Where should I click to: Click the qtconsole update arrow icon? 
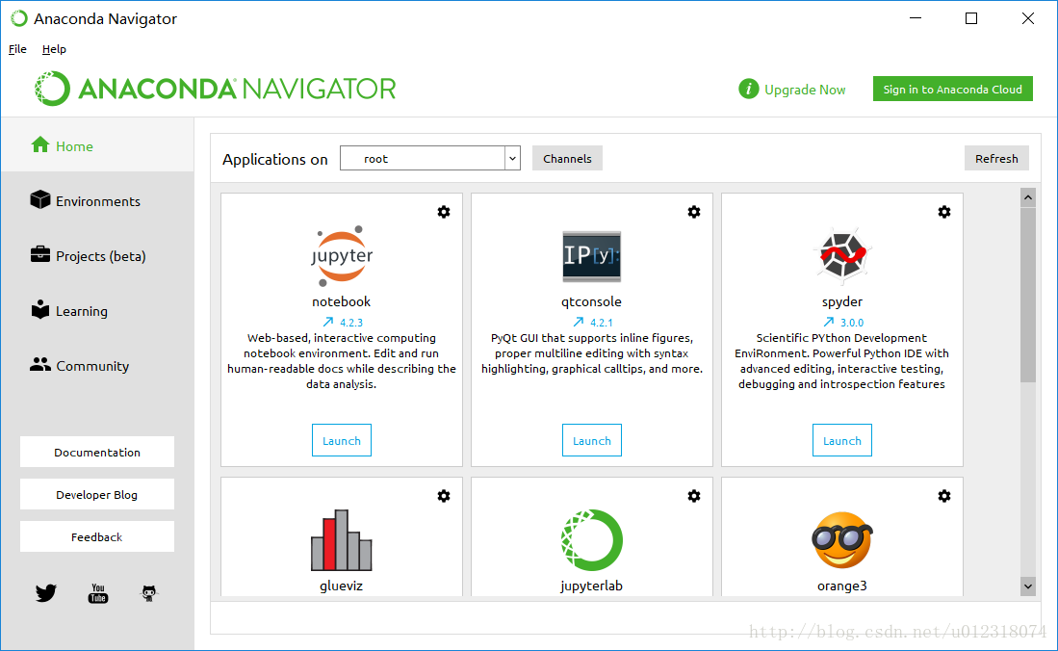coord(579,322)
